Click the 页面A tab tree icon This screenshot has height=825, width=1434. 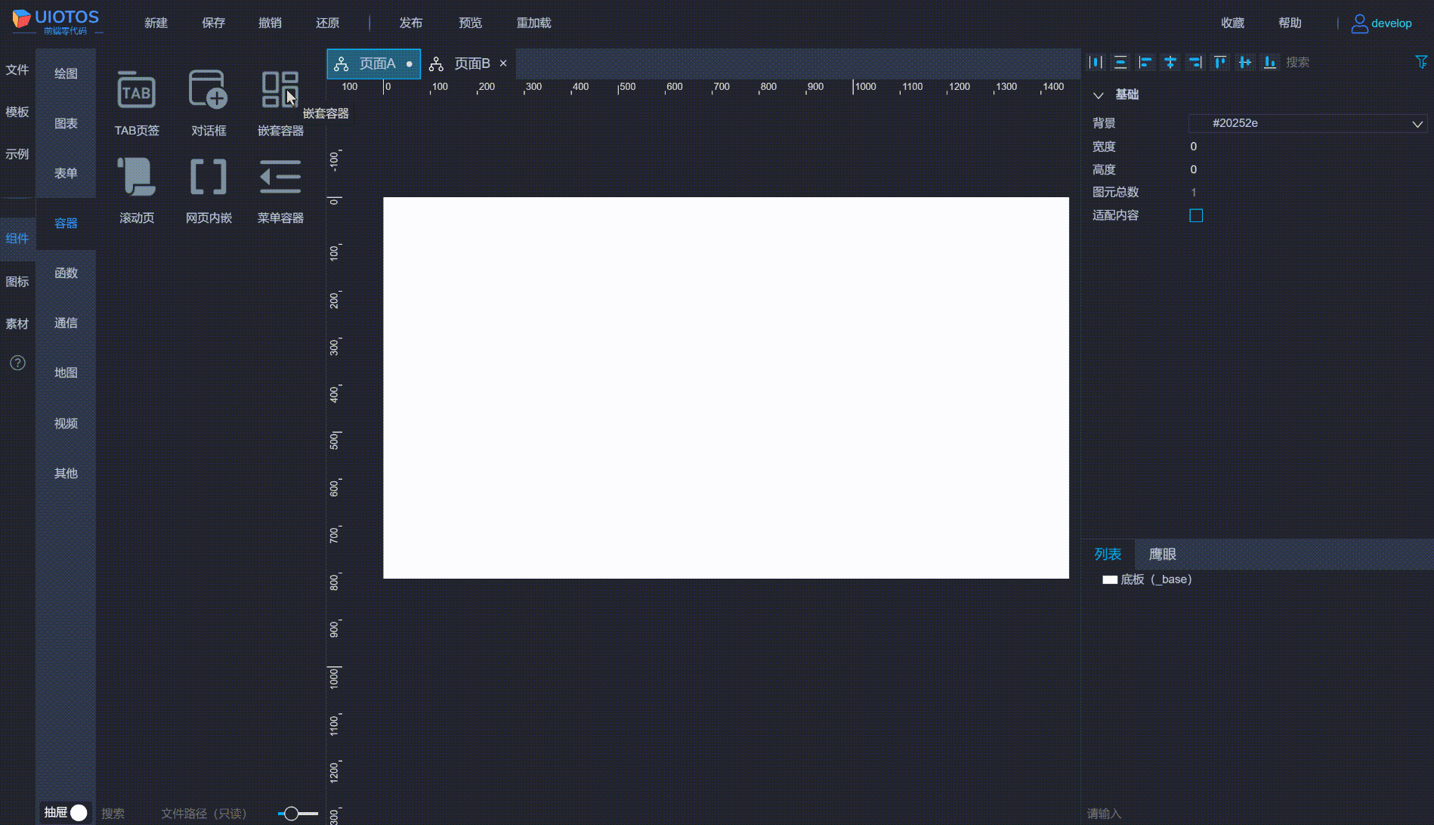342,64
